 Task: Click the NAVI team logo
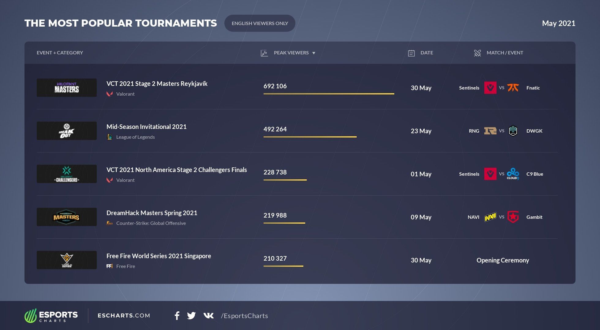(x=490, y=217)
